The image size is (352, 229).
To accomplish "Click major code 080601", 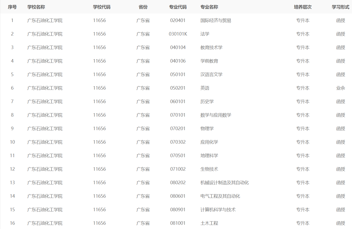I will pos(178,196).
